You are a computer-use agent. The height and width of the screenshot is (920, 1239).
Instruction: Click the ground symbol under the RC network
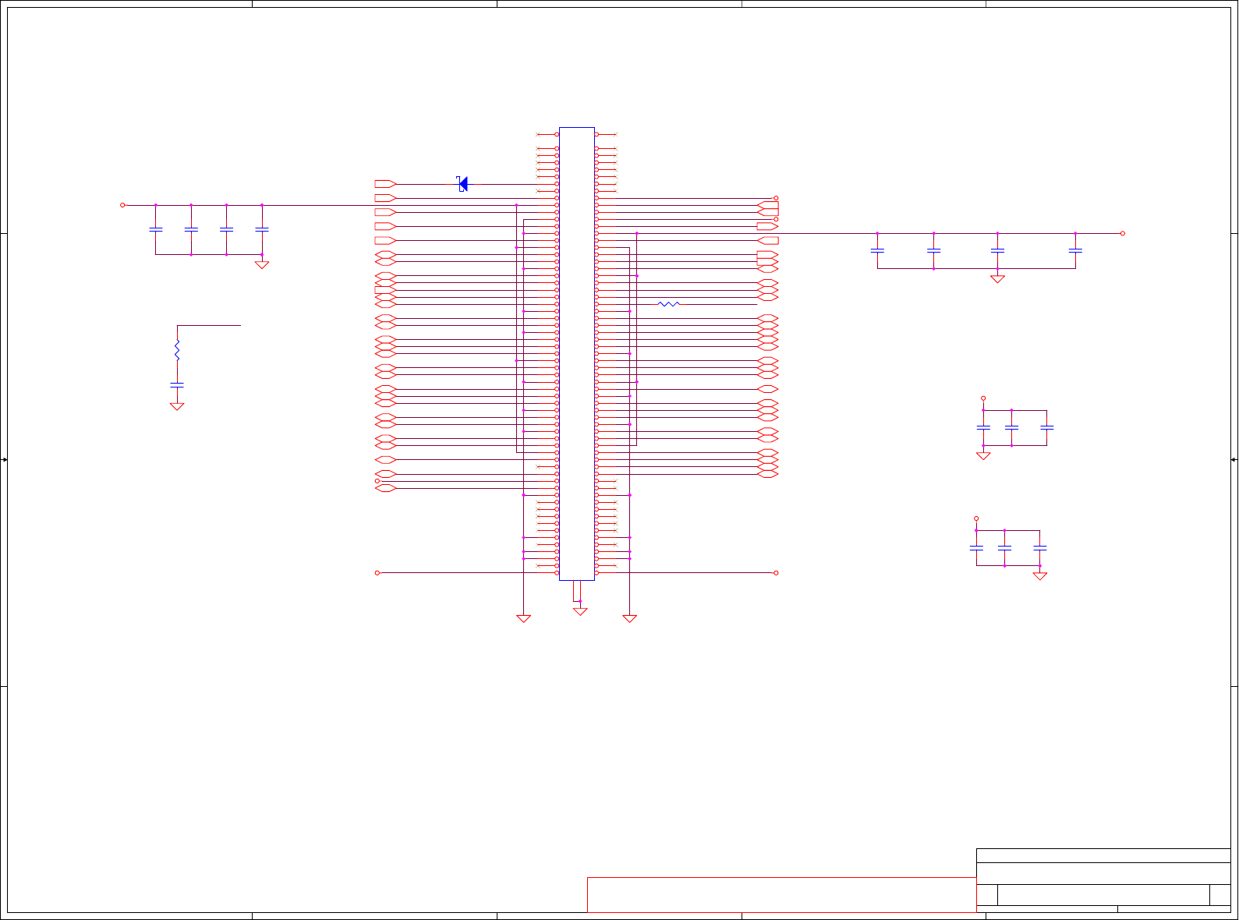coord(177,406)
